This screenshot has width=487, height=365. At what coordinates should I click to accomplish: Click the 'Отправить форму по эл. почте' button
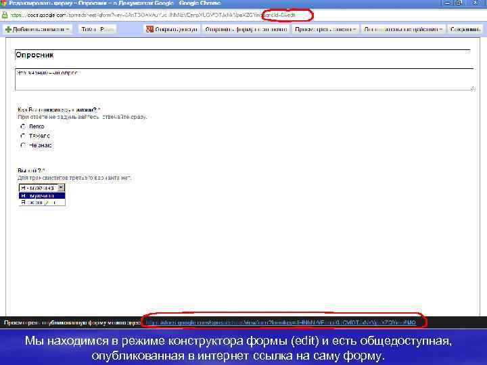[246, 30]
